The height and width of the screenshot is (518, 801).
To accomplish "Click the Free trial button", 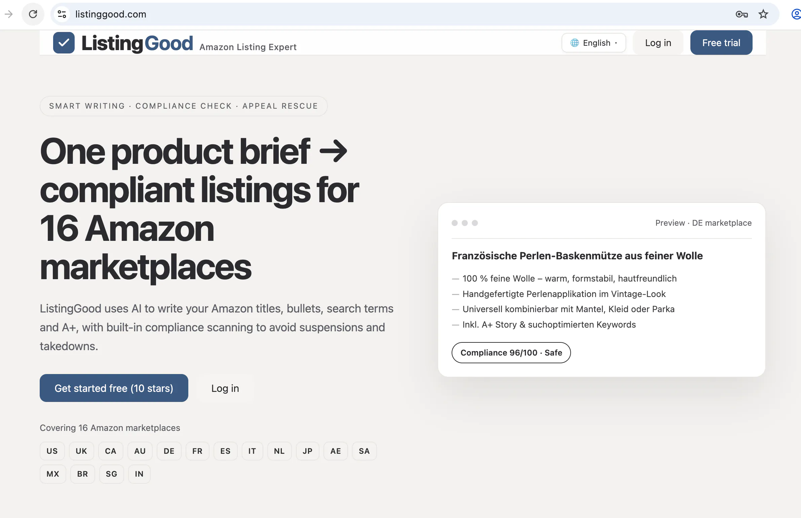I will point(721,43).
